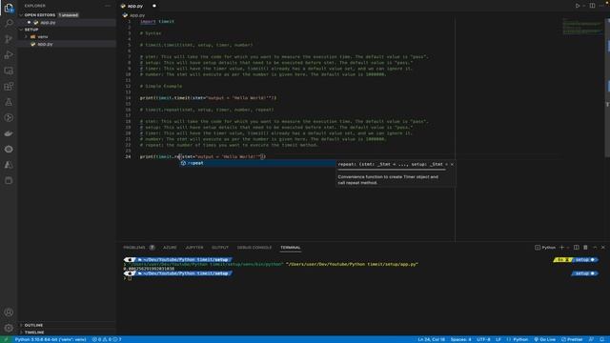
Task: Click Ln 24, Col 18 cursor position
Action: click(x=431, y=339)
